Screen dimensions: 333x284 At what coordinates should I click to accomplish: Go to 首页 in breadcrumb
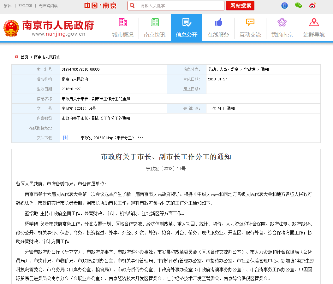pyautogui.click(x=24, y=57)
